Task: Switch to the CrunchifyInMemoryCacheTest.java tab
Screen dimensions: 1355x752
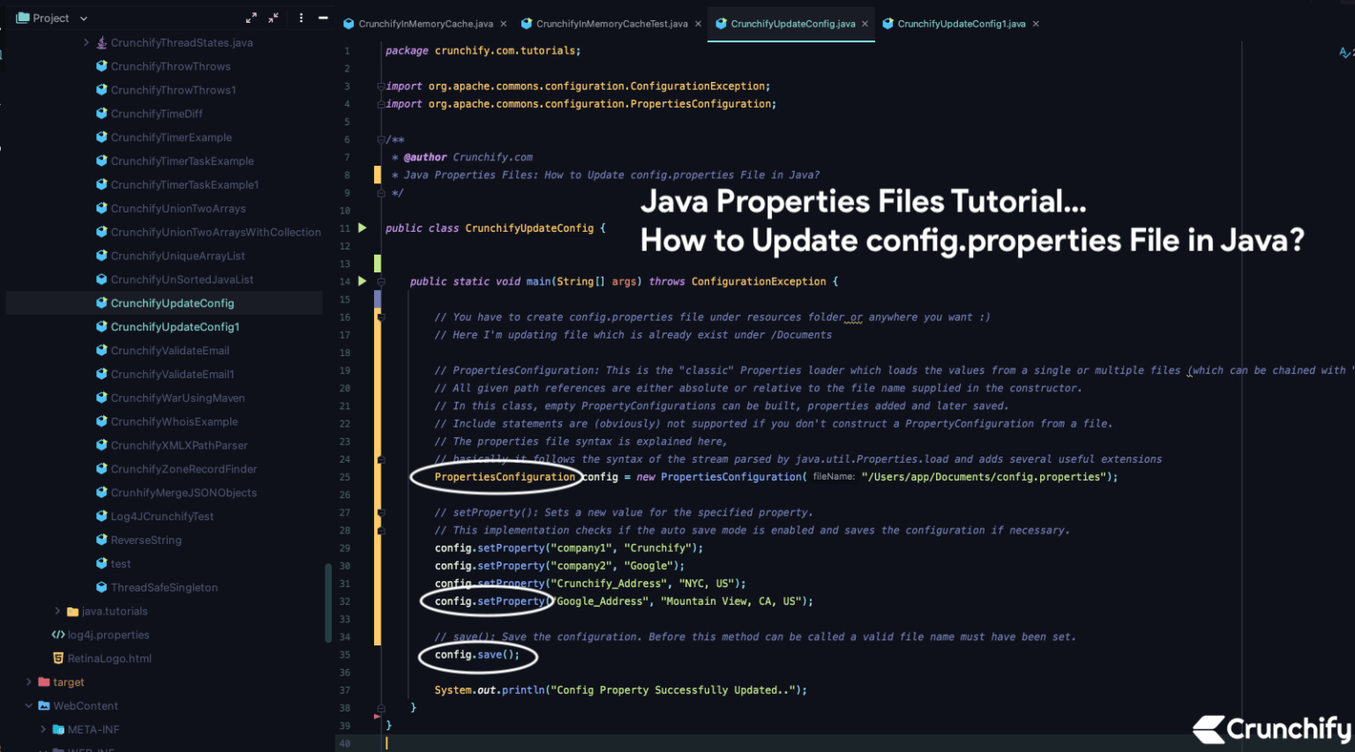Action: (610, 24)
